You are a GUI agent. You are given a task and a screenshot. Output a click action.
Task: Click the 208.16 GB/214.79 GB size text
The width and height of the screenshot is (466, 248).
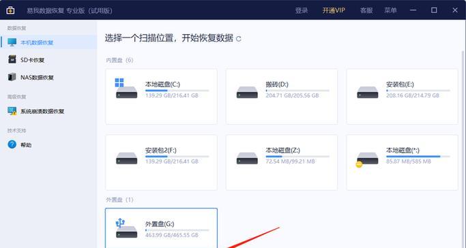click(413, 95)
